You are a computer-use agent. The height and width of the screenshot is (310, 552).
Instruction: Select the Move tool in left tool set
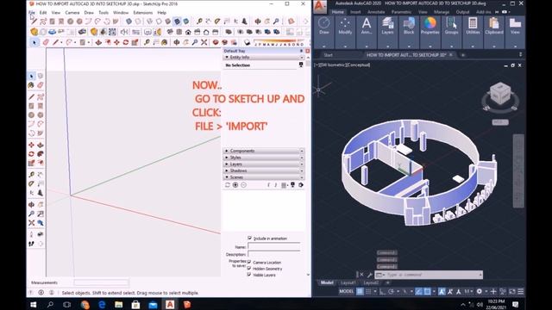coord(31,145)
